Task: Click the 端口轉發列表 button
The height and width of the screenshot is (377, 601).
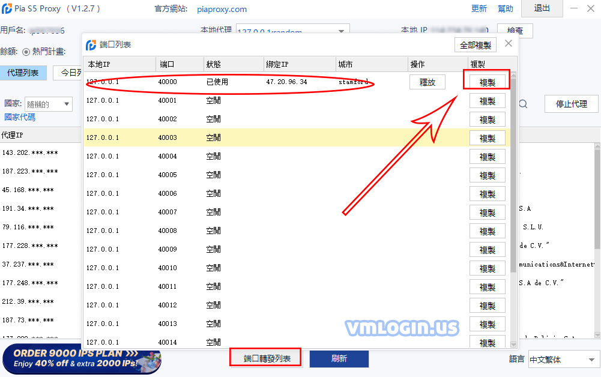Action: [x=267, y=358]
